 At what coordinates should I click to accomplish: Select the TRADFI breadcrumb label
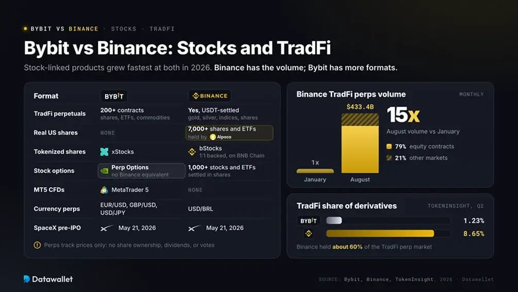tap(162, 29)
